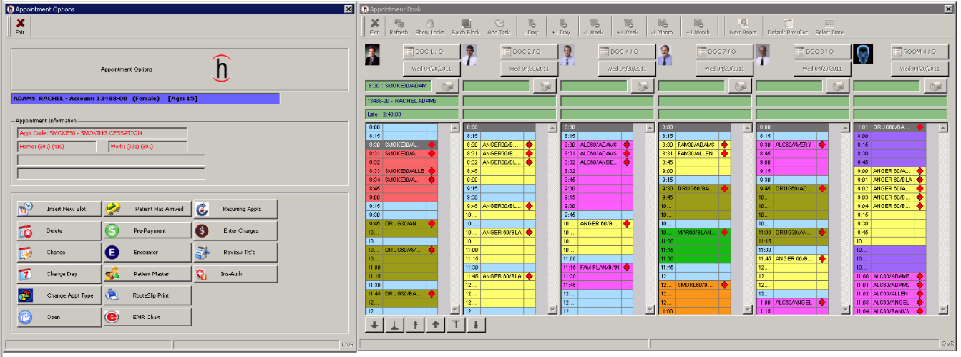The width and height of the screenshot is (961, 357).
Task: Click DOC 1 provider photo thumbnail
Action: (372, 56)
